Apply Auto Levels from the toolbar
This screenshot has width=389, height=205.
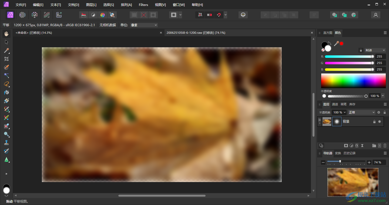(x=84, y=15)
